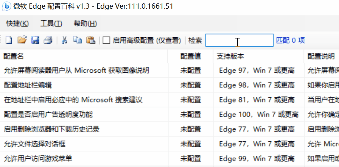
Task: Enable the 启用高级配置 checkbox
Action: point(107,40)
